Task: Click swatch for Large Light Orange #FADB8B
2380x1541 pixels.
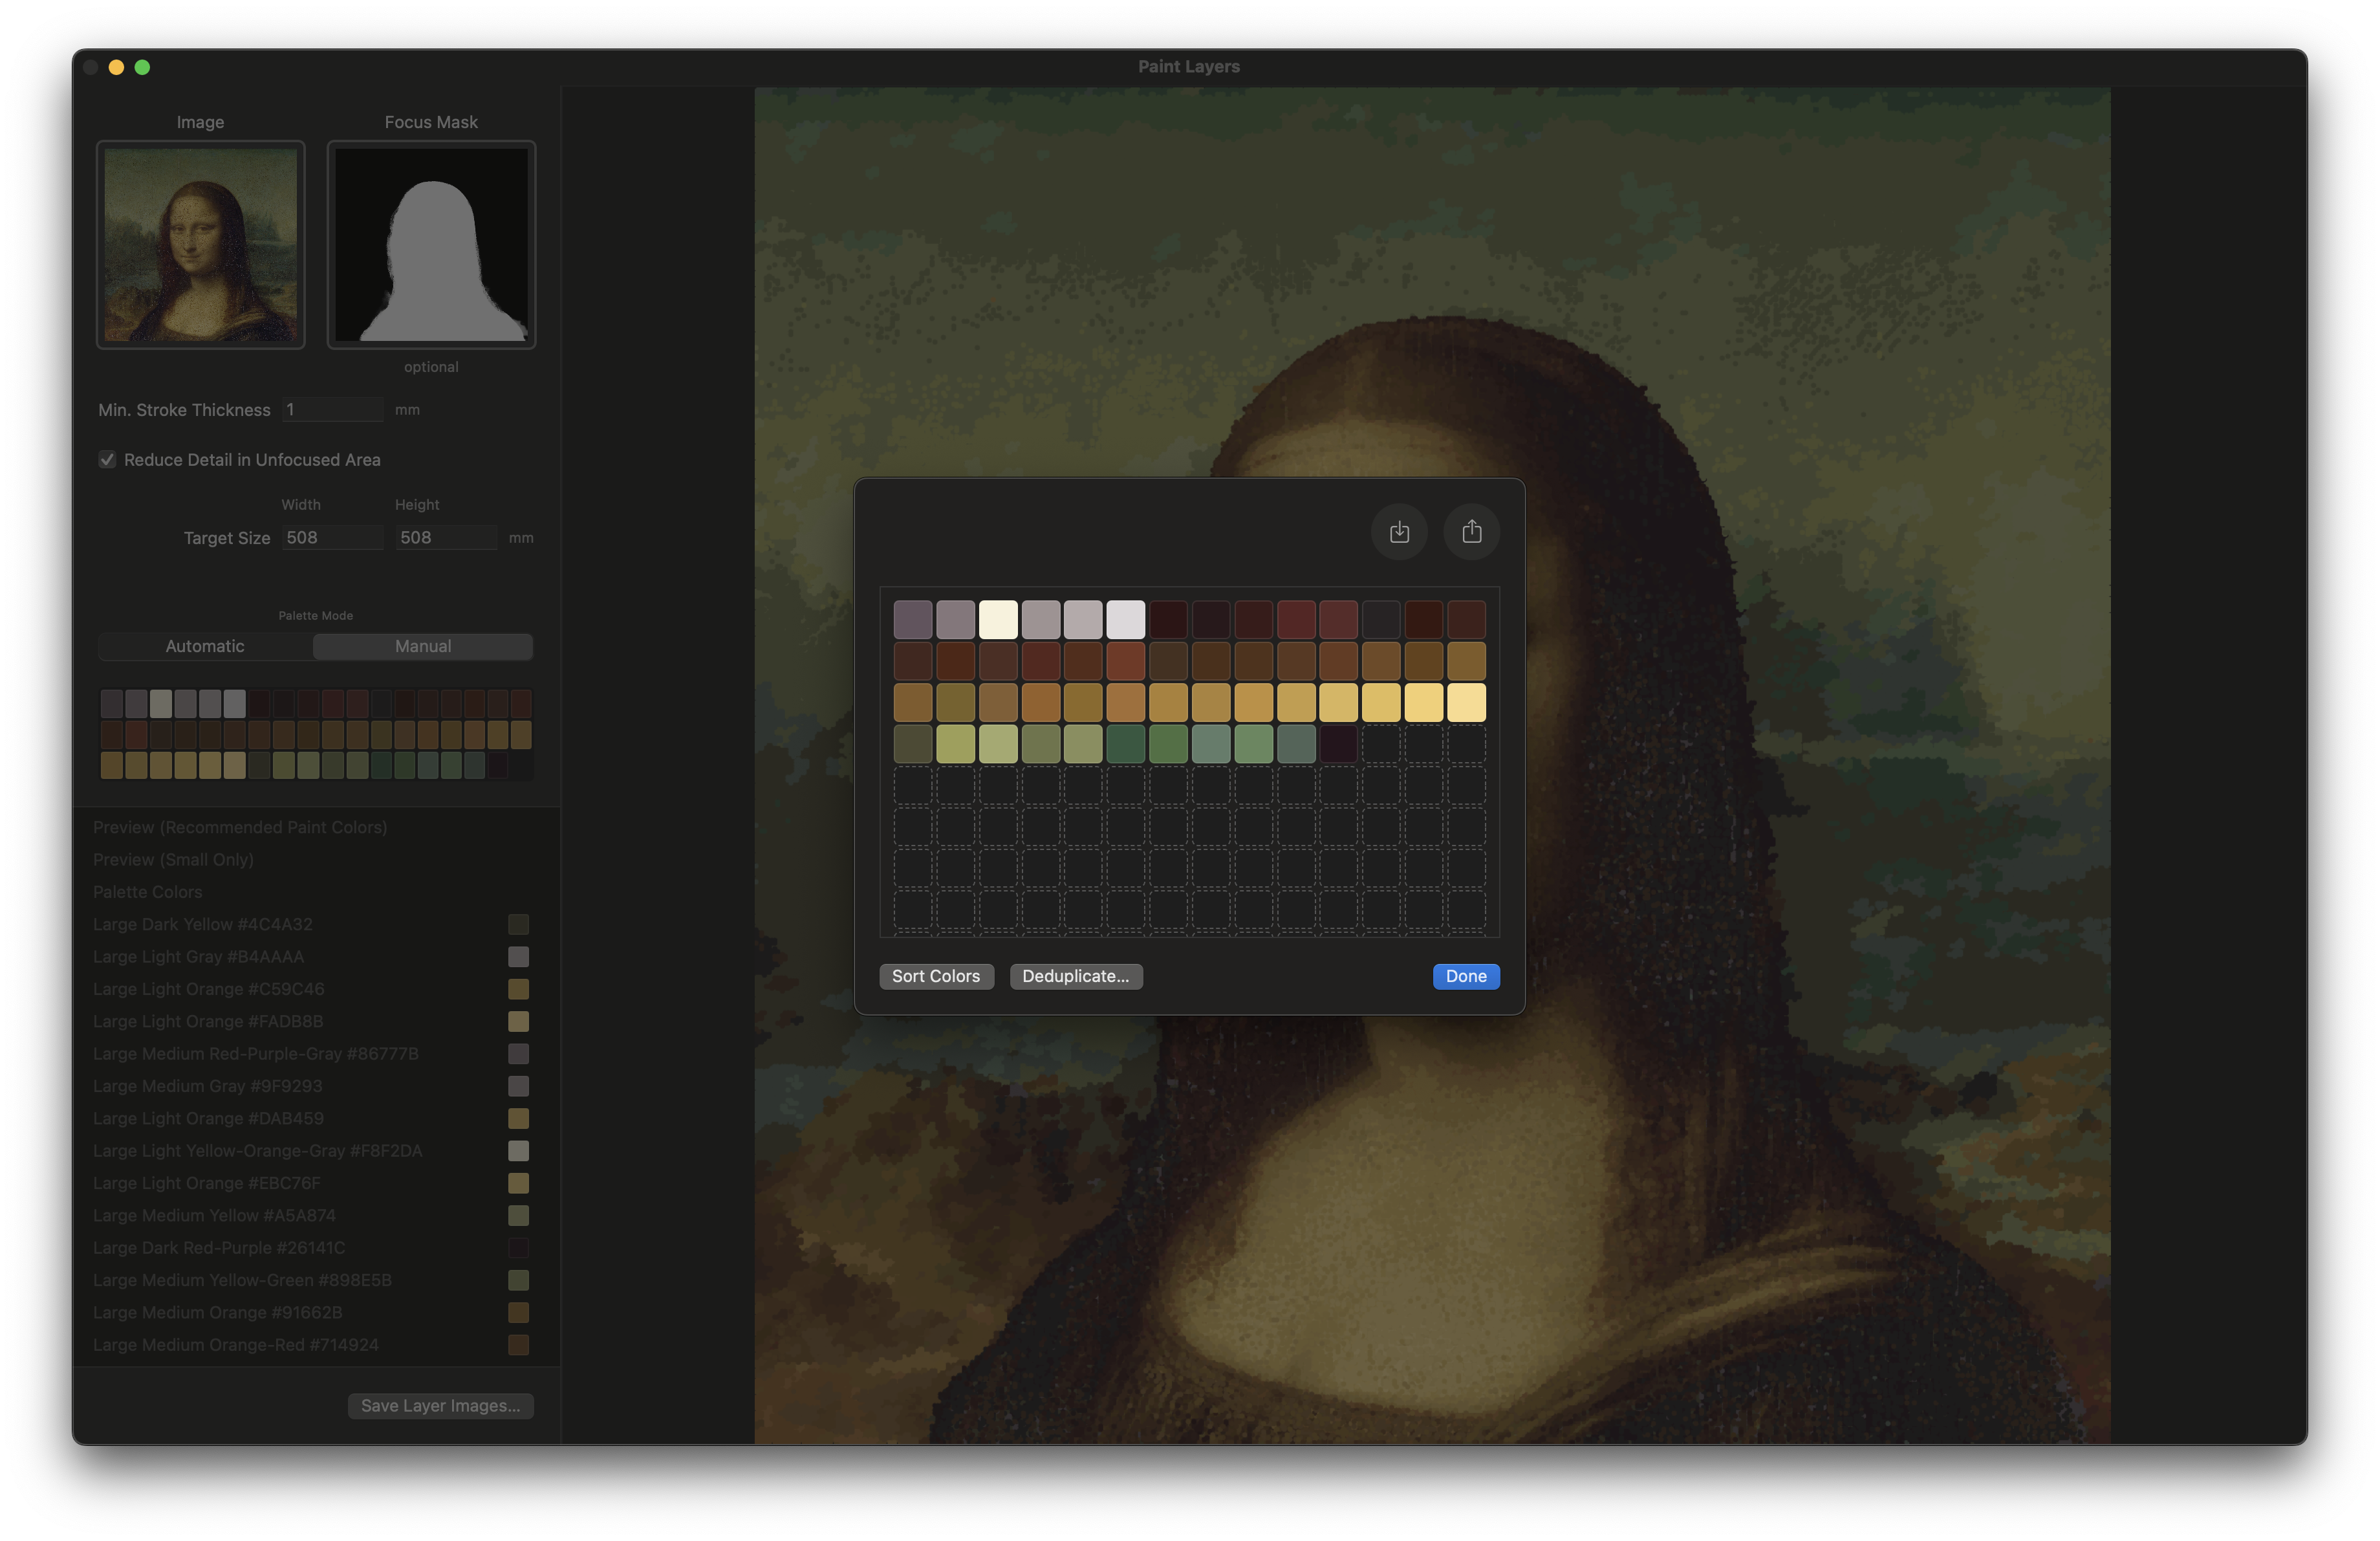Action: pos(518,1022)
